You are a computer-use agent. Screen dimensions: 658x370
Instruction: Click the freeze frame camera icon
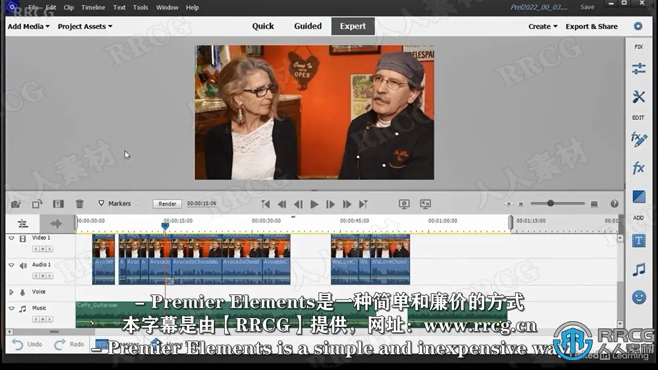tap(16, 204)
